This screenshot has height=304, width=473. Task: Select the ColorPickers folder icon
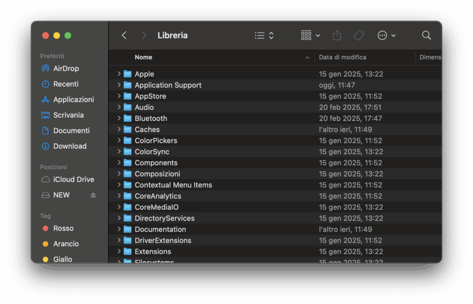[127, 140]
